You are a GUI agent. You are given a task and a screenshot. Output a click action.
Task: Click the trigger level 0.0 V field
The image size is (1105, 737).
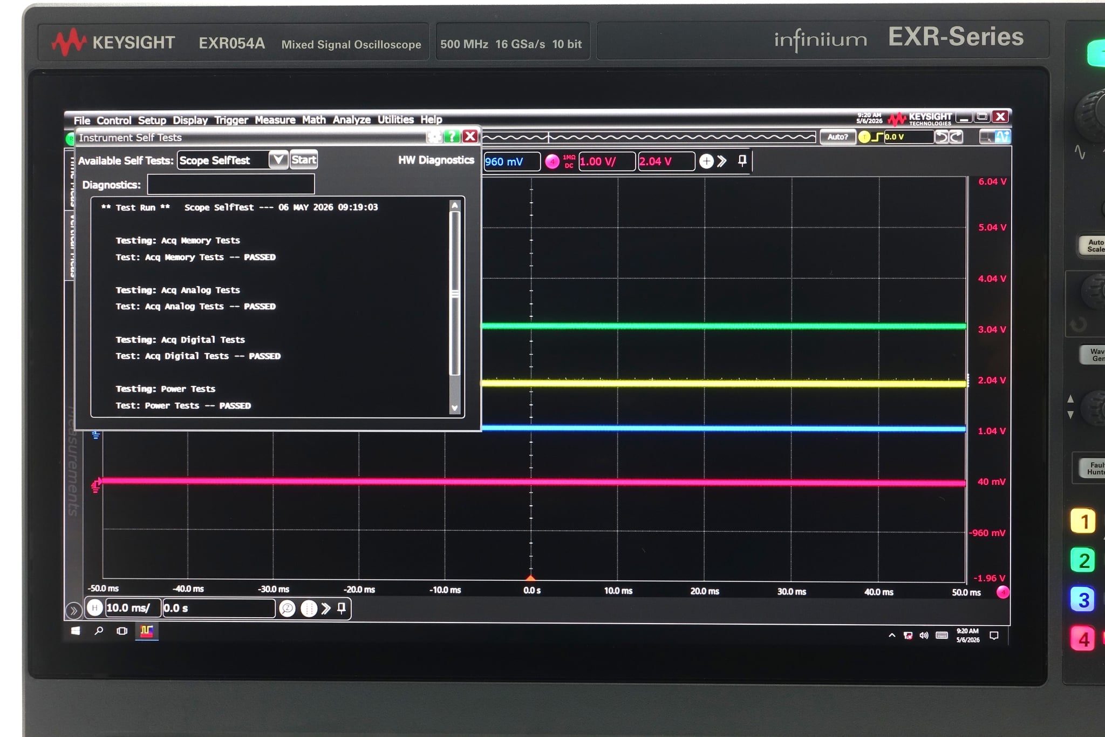(909, 137)
